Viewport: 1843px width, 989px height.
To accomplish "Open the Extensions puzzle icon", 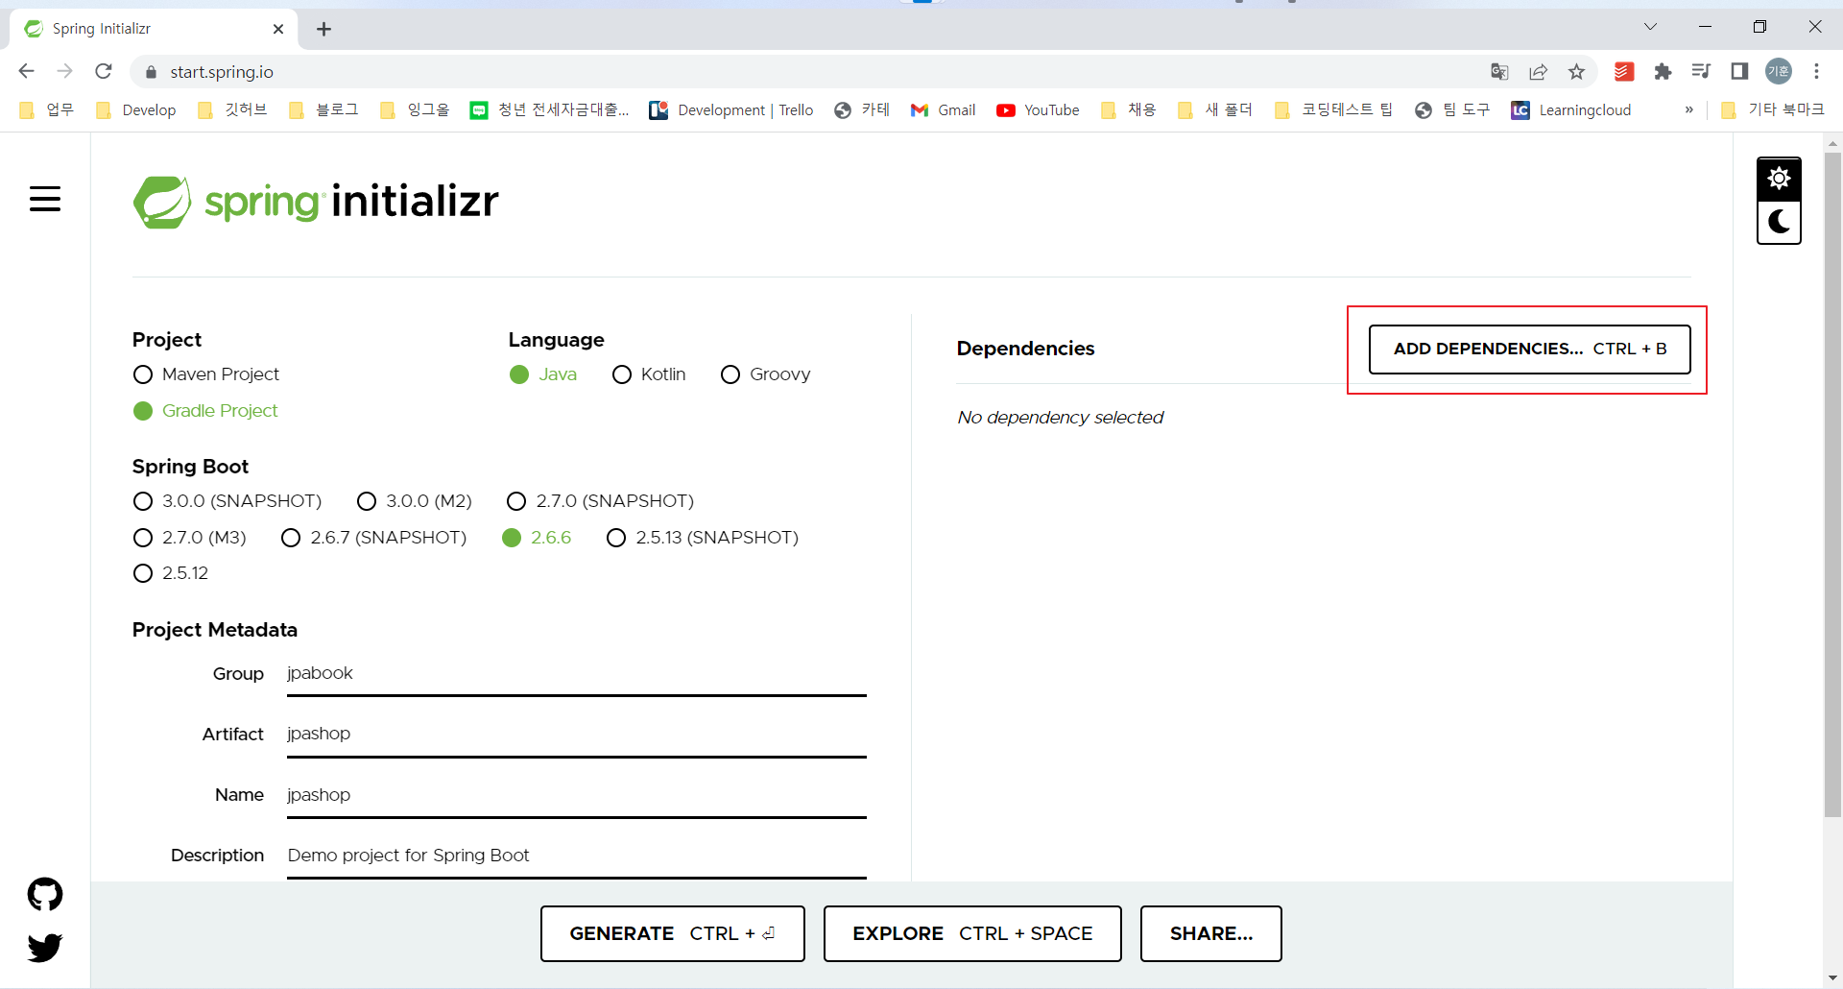I will [x=1663, y=71].
